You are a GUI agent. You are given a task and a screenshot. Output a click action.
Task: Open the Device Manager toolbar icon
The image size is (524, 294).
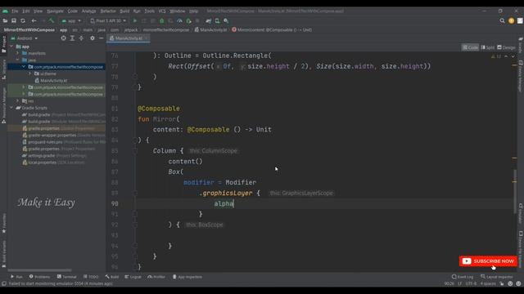(x=217, y=20)
